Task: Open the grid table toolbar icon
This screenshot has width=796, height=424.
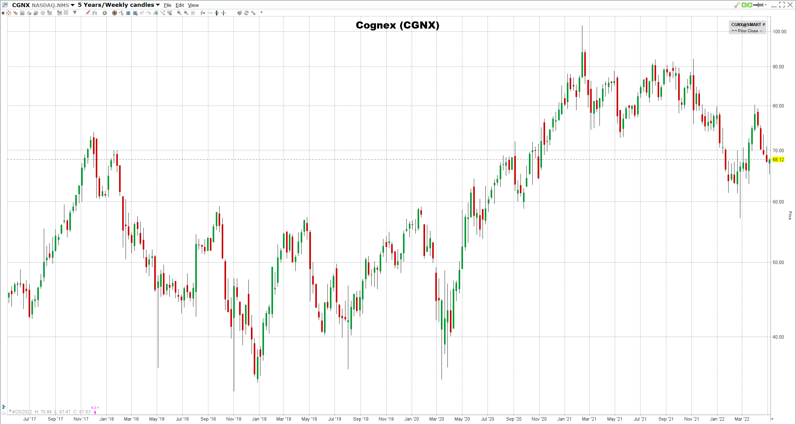Action: 22,13
